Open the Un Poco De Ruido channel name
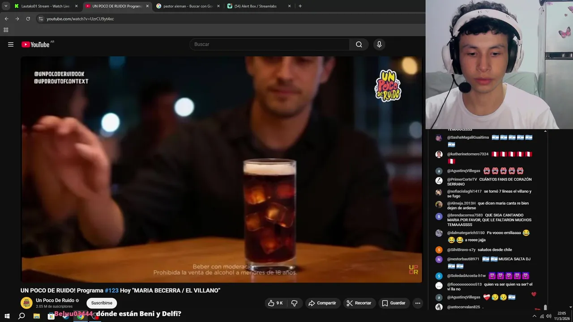The height and width of the screenshot is (322, 573). 55,300
